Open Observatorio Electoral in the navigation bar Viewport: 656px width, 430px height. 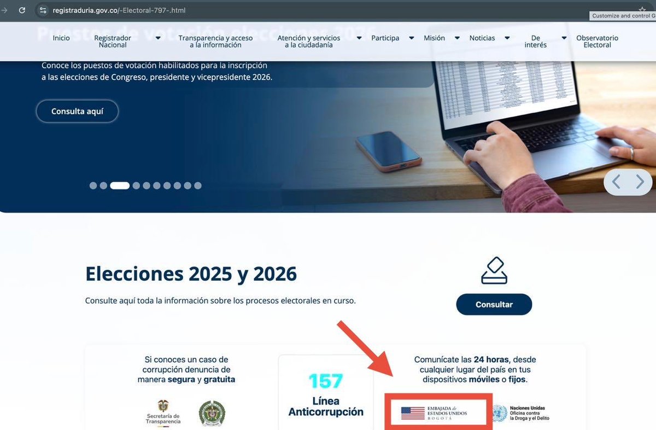coord(597,42)
